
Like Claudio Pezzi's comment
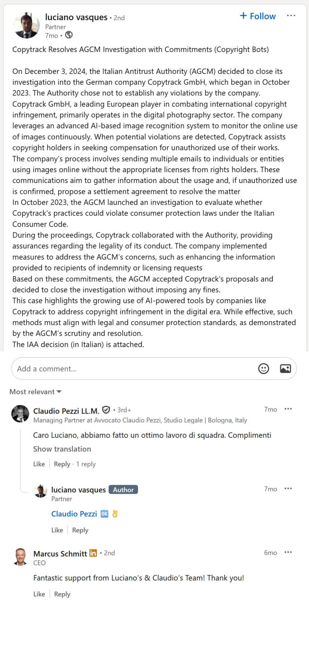39,464
